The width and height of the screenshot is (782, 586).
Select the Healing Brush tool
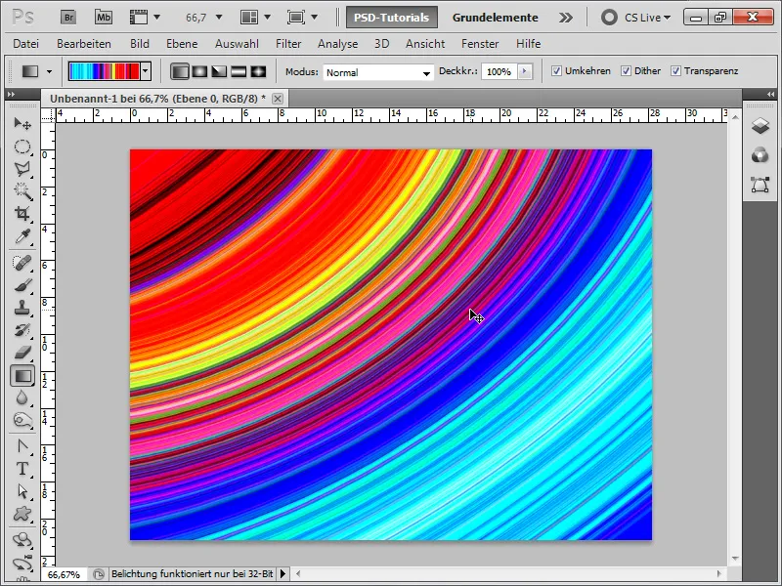coord(22,263)
